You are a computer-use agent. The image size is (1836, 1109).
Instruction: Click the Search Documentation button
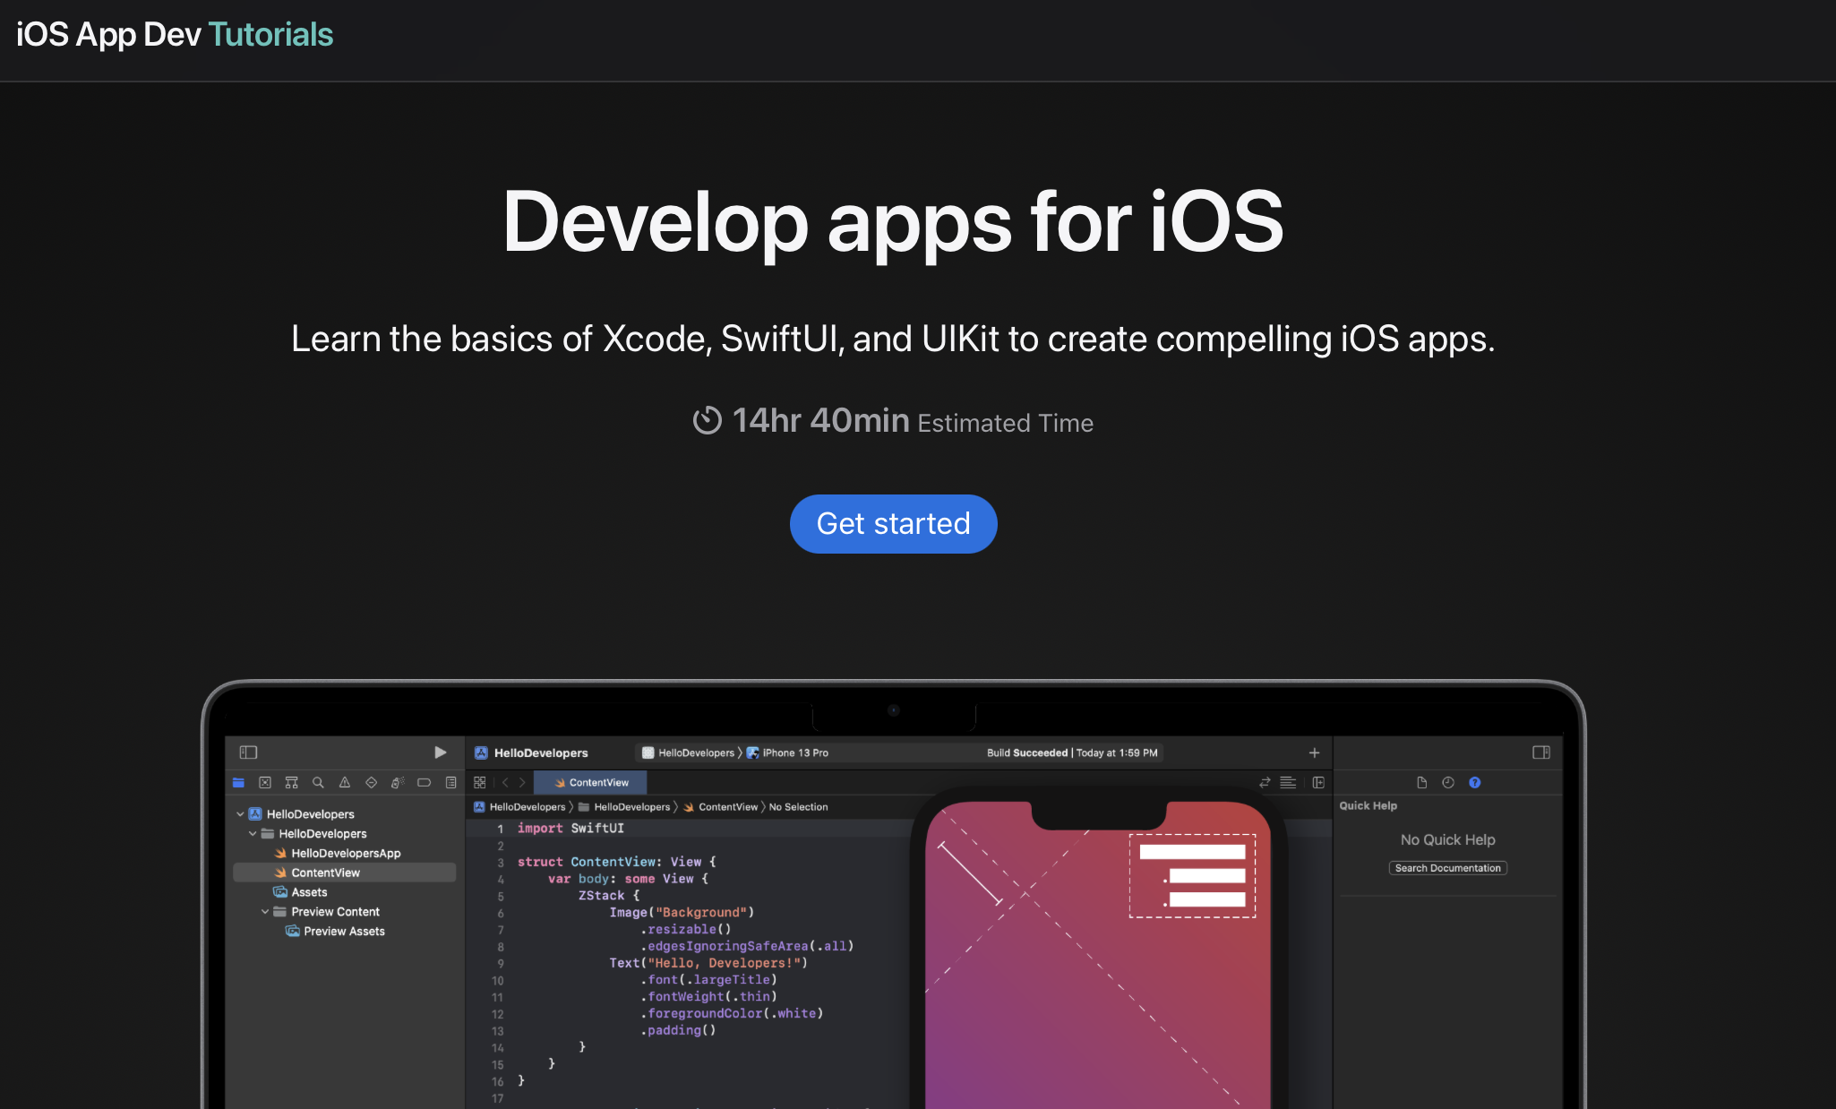tap(1447, 868)
